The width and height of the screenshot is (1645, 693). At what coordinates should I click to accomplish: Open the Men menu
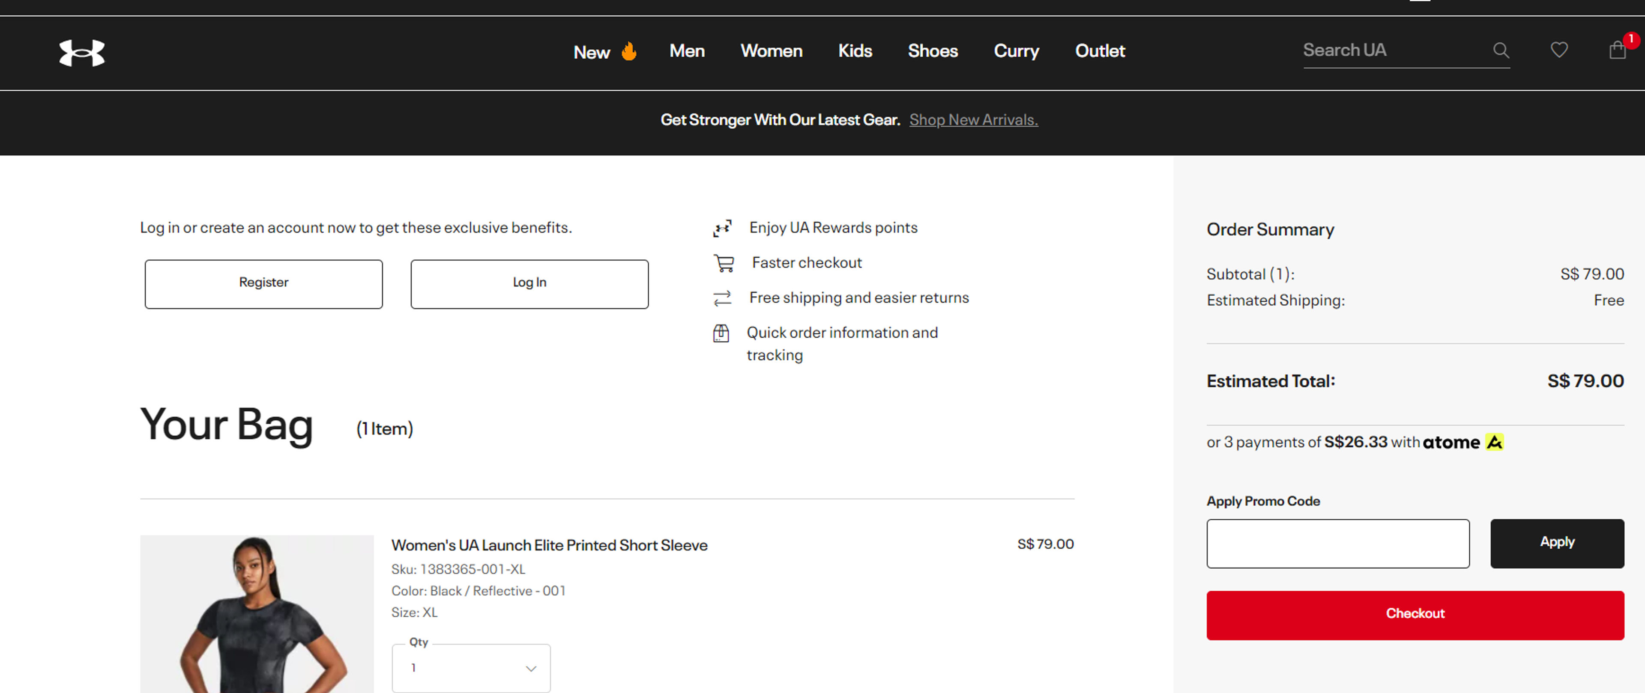tap(687, 51)
